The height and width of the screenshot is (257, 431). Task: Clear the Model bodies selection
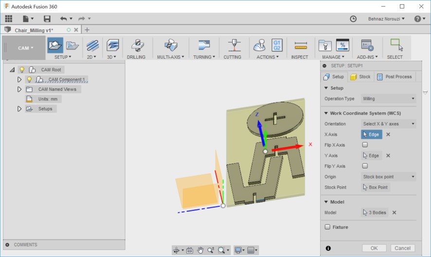click(x=394, y=212)
